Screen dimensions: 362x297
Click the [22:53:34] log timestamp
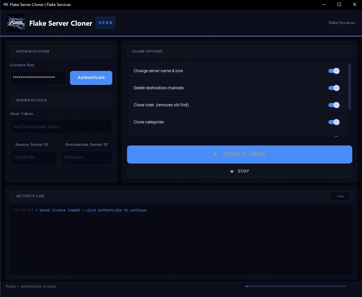pyautogui.click(x=23, y=210)
